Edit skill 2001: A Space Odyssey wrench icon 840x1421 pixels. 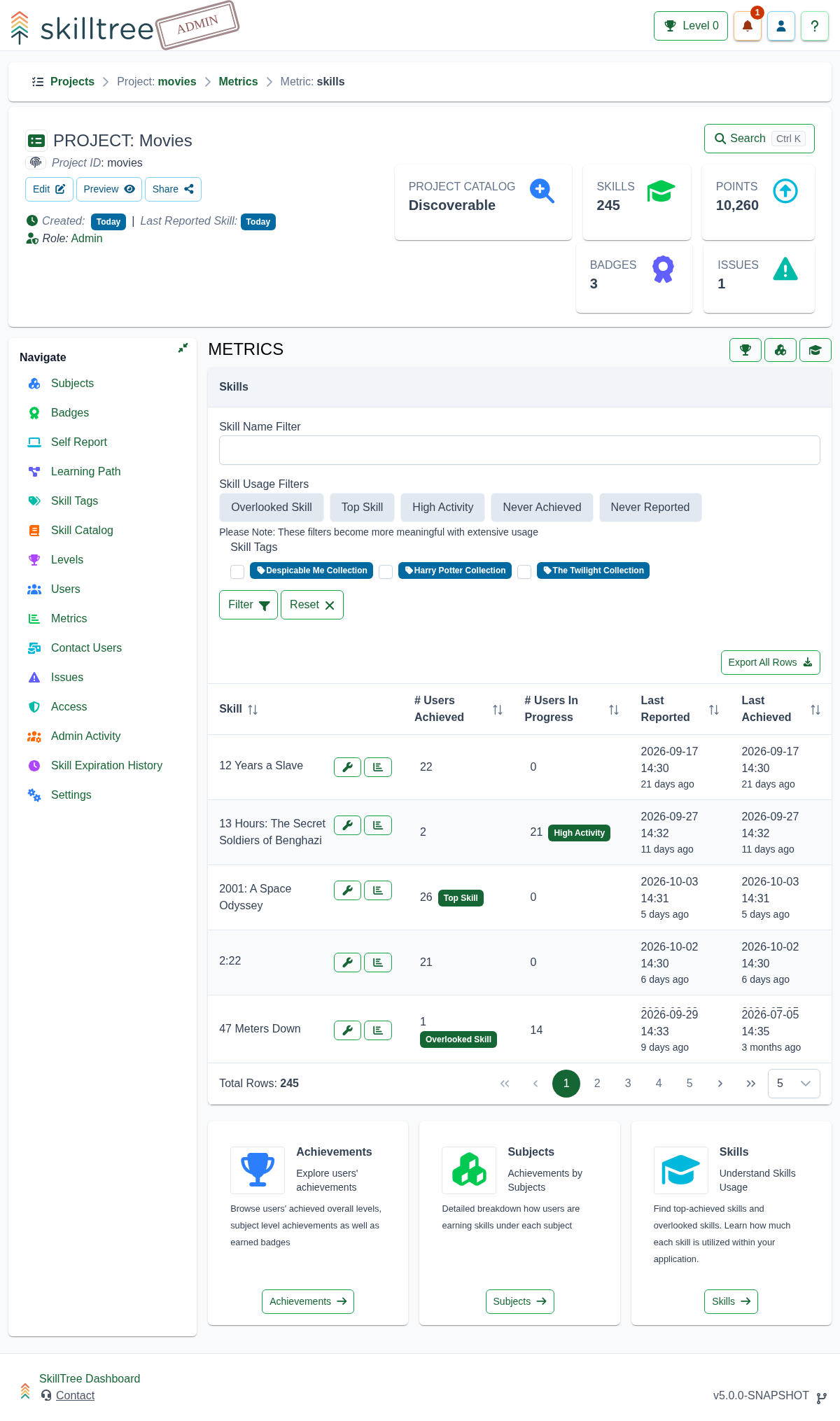[347, 890]
